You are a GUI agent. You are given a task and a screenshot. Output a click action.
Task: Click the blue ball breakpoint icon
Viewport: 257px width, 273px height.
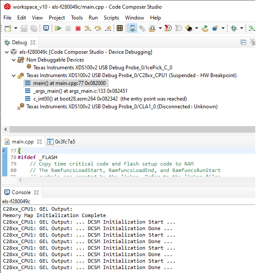tap(215, 28)
